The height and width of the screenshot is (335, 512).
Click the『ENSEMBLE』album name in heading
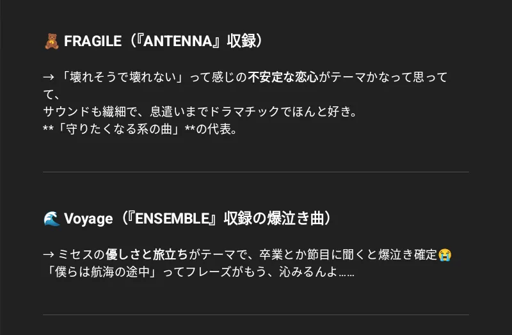pos(177,219)
